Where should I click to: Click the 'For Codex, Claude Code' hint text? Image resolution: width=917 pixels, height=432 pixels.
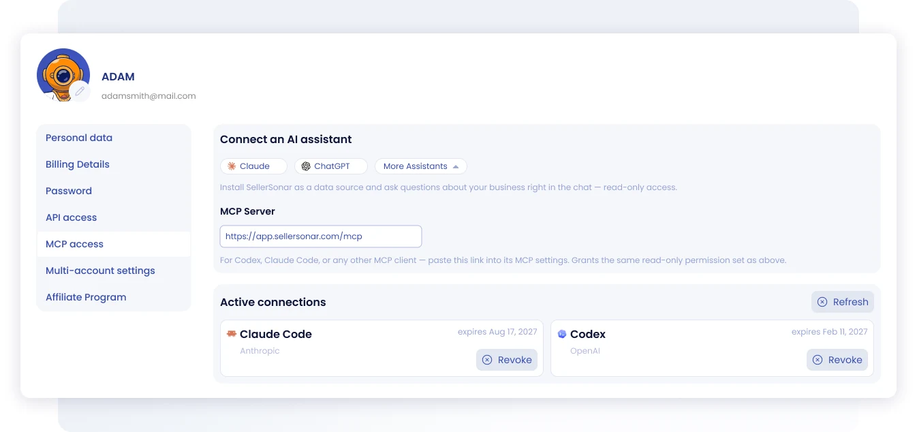pyautogui.click(x=503, y=260)
